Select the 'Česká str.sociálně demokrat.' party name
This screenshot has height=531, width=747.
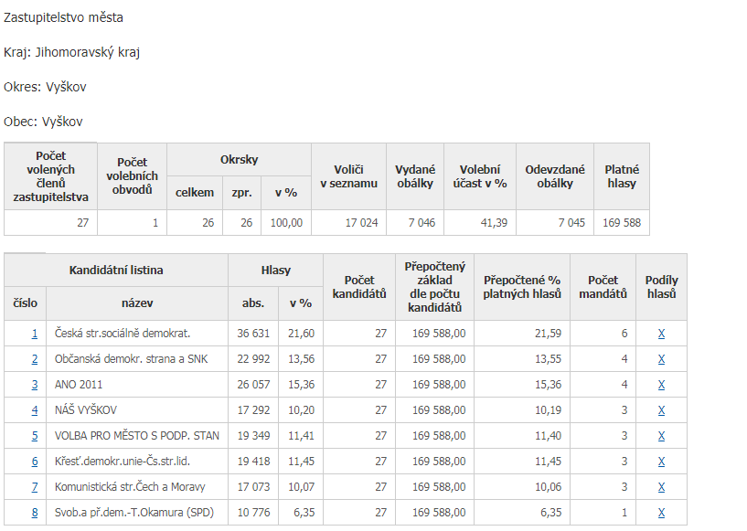click(123, 334)
